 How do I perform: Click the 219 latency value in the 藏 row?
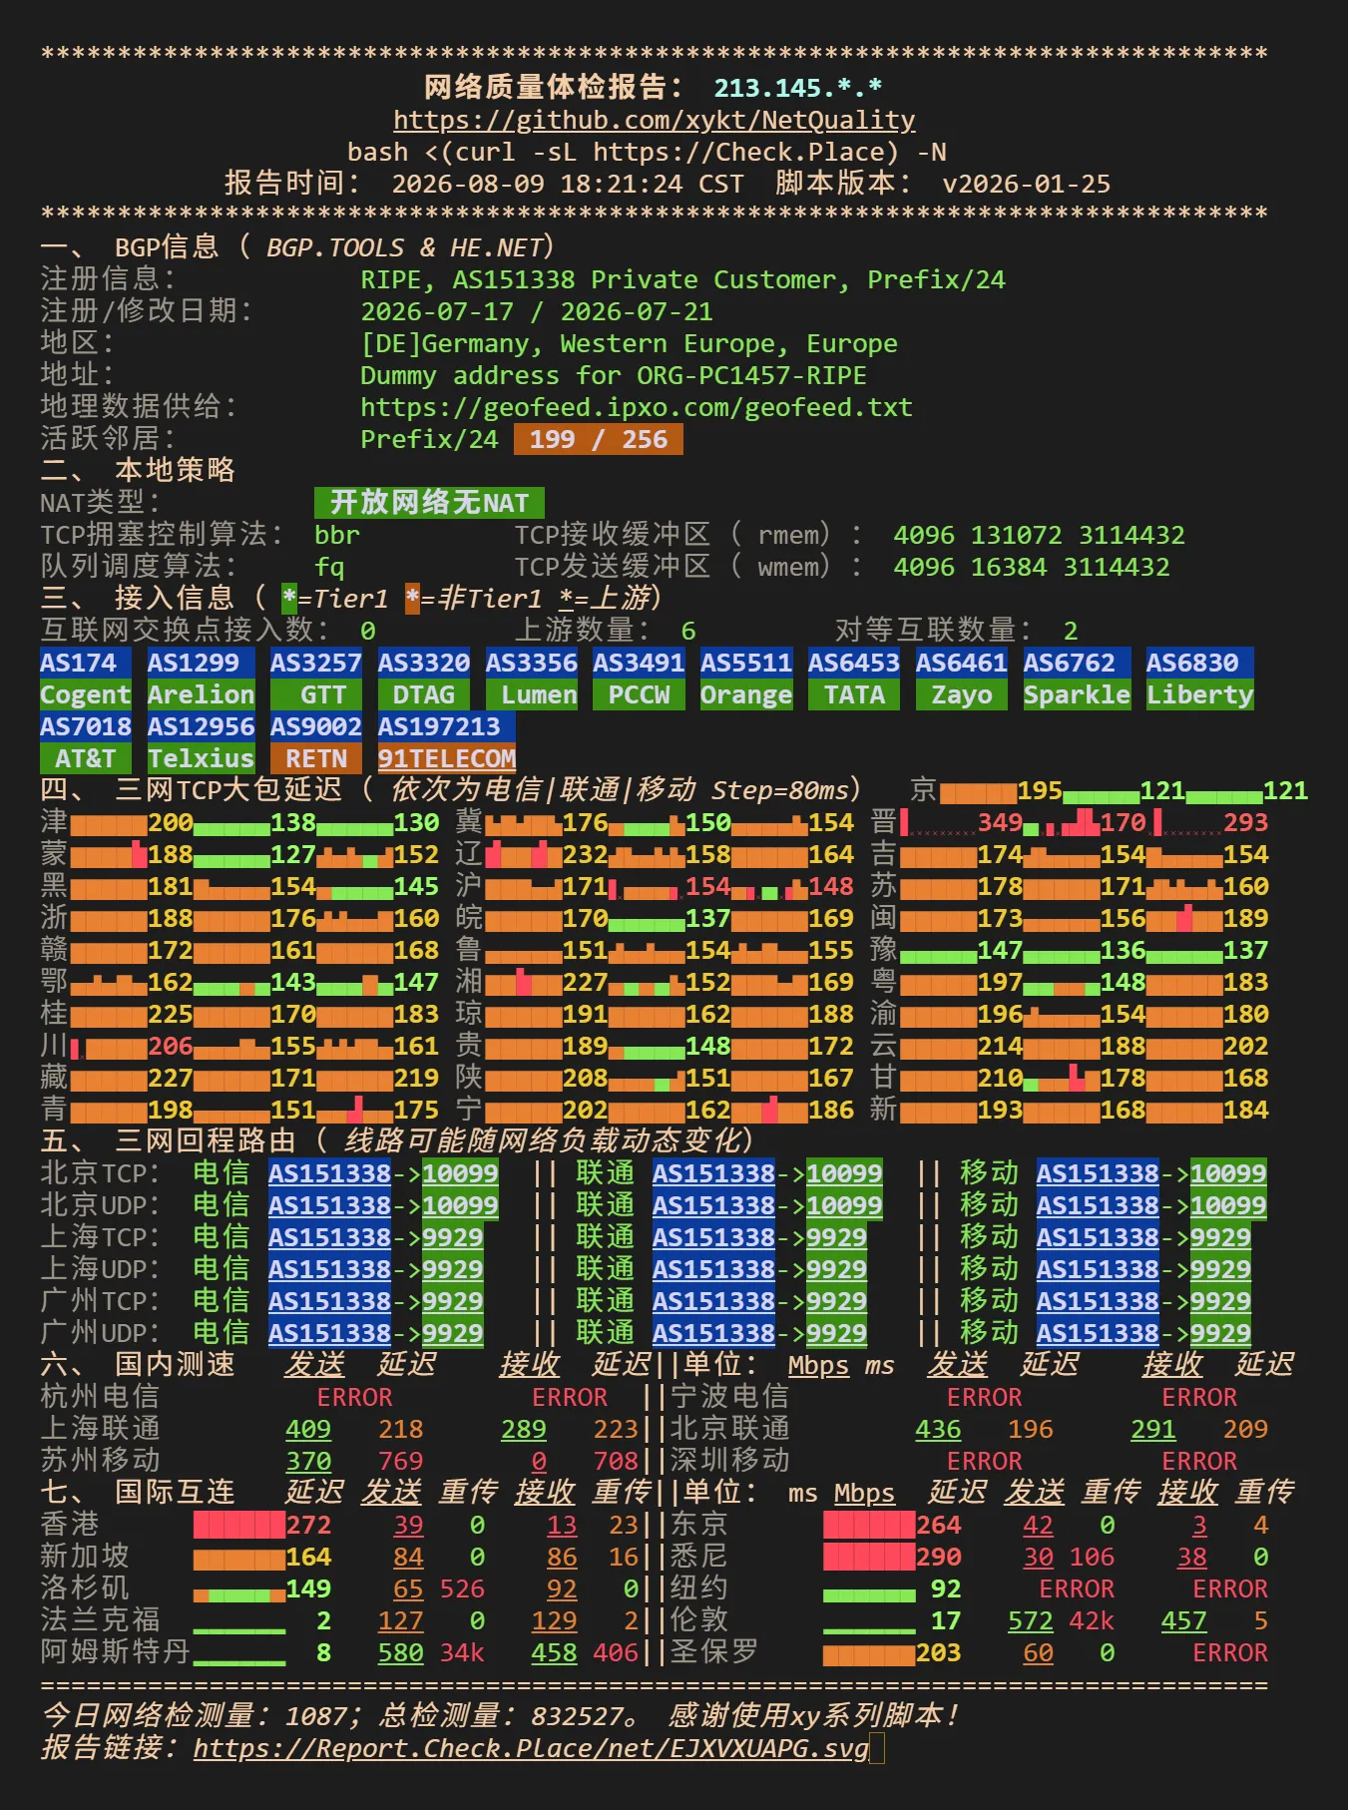pyautogui.click(x=416, y=1078)
